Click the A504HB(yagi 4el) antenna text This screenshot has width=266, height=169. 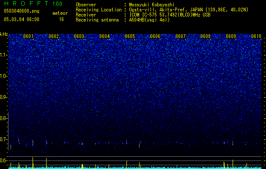point(149,20)
